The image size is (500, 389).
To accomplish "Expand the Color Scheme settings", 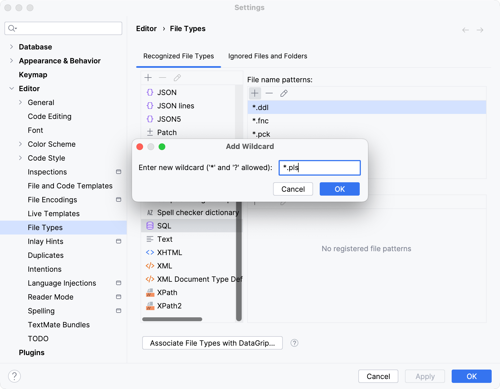I will tap(21, 144).
